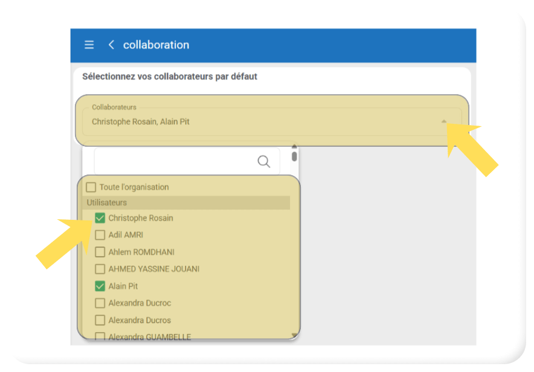Deselect the Alain Pit checkbox

100,286
